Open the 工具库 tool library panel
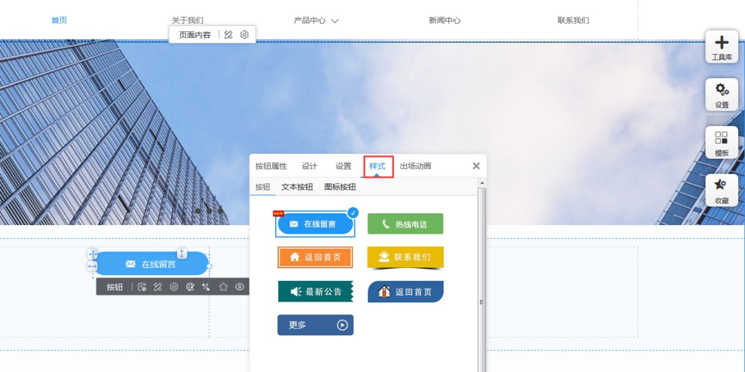Image resolution: width=745 pixels, height=372 pixels. tap(721, 47)
